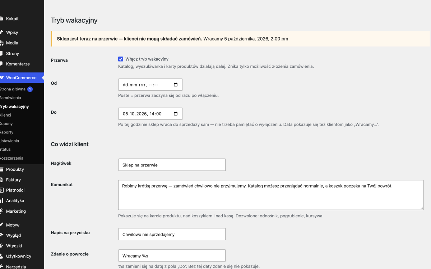Open Strona główna in the WooCommerce submenu
This screenshot has height=269, width=431.
(x=13, y=89)
